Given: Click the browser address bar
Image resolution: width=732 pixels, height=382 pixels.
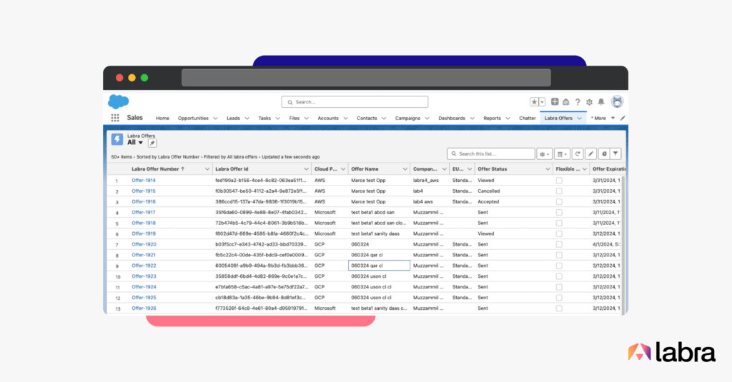Looking at the screenshot, I should click(366, 77).
